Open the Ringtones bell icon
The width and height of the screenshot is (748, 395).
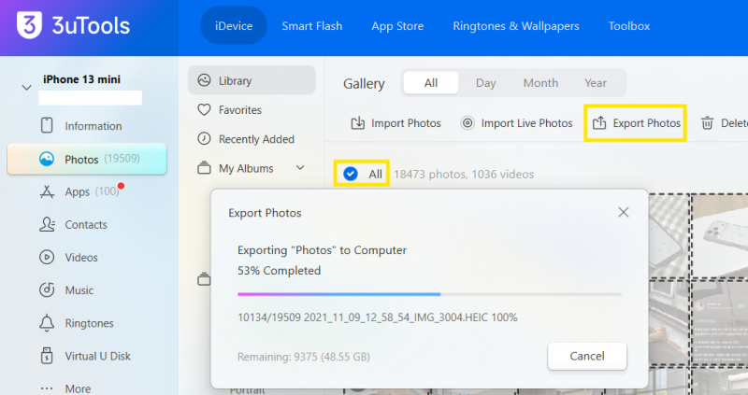coord(47,323)
